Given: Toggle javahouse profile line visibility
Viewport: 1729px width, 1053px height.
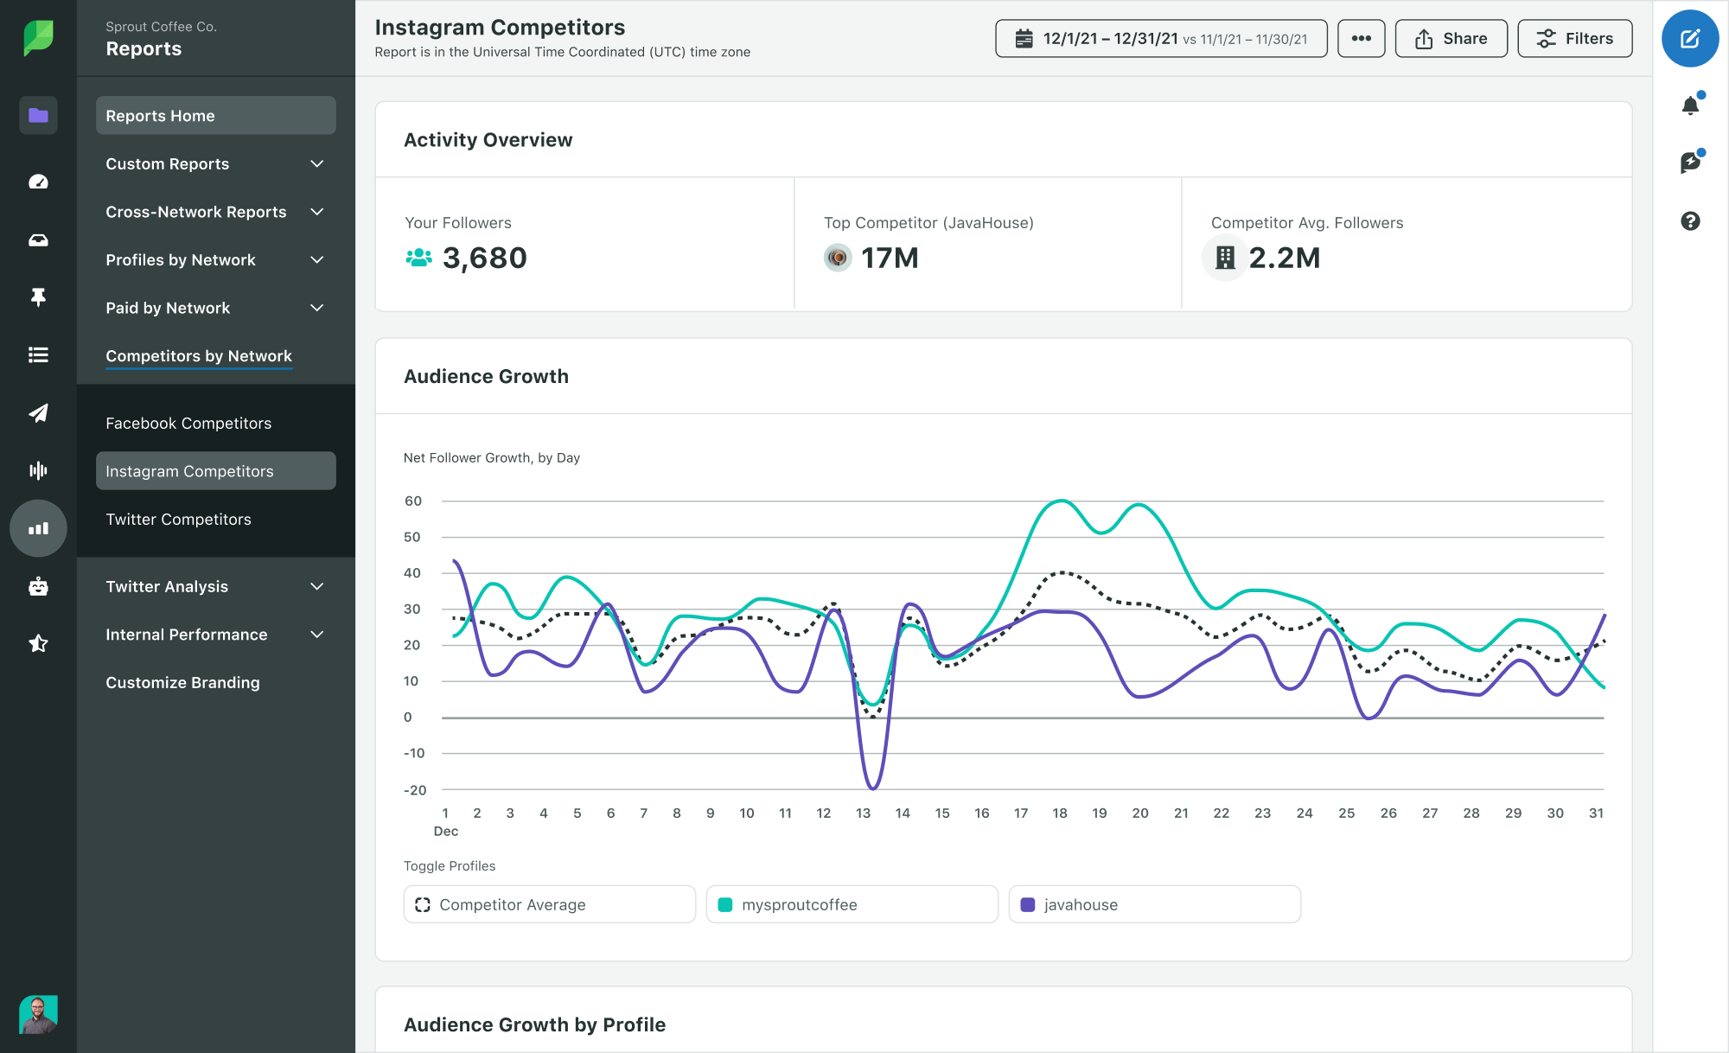Looking at the screenshot, I should (1152, 905).
